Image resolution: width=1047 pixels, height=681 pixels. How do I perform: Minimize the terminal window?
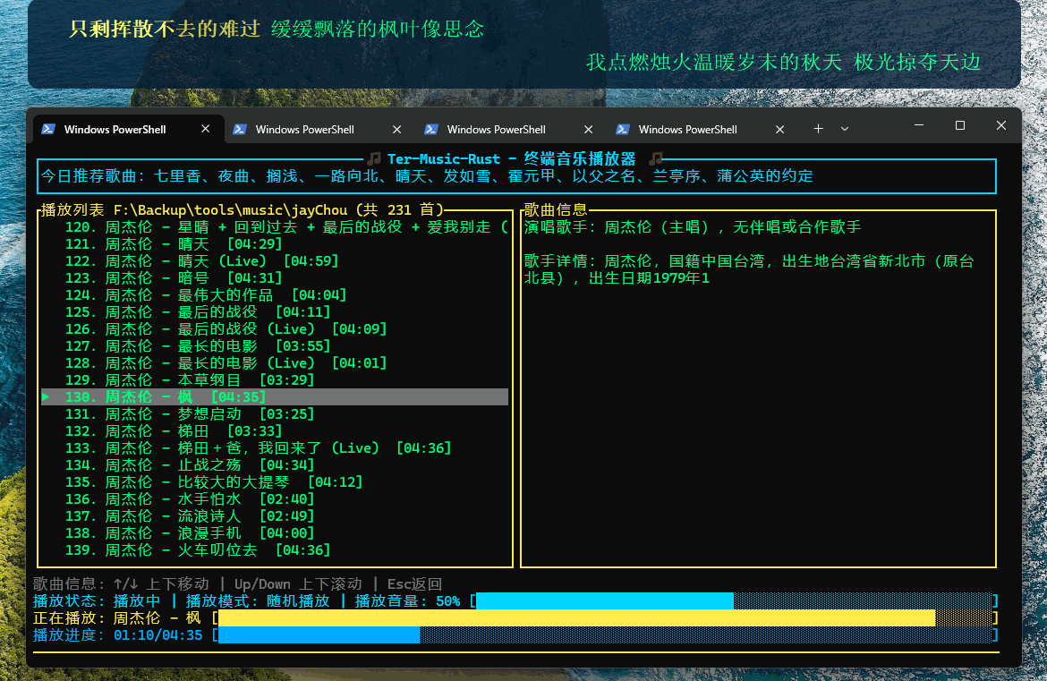pyautogui.click(x=919, y=125)
